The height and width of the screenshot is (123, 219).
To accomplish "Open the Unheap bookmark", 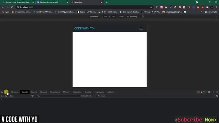I will [151, 12].
